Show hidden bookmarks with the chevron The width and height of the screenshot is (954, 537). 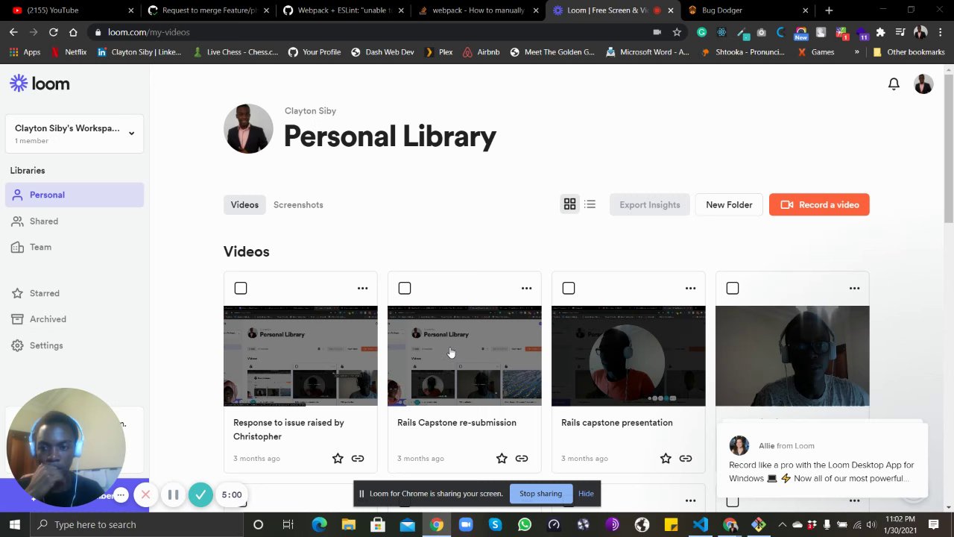[x=856, y=52]
